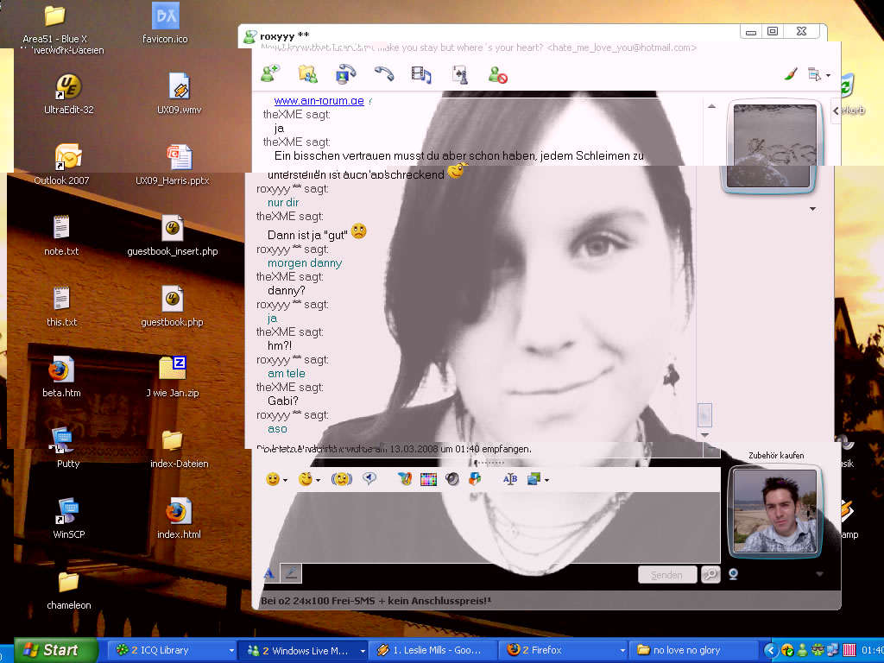The image size is (884, 663).
Task: Expand the smiley emoticon dropdown
Action: tap(285, 480)
